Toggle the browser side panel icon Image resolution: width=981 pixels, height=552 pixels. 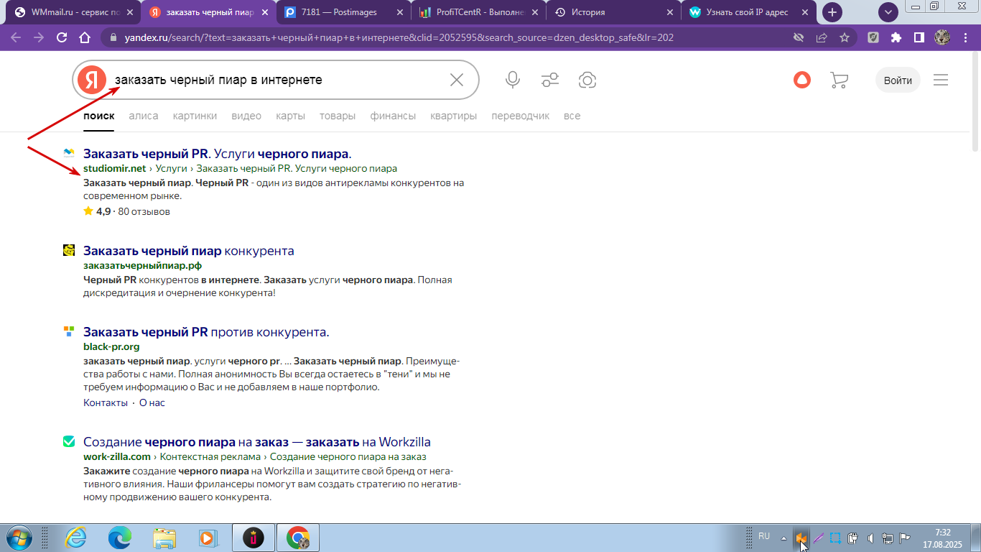[x=919, y=38]
